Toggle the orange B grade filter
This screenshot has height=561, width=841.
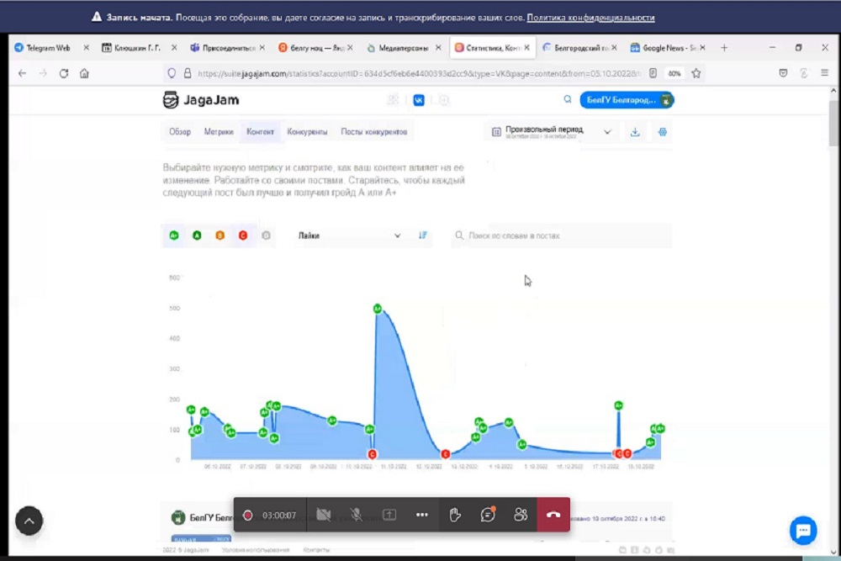tap(220, 236)
